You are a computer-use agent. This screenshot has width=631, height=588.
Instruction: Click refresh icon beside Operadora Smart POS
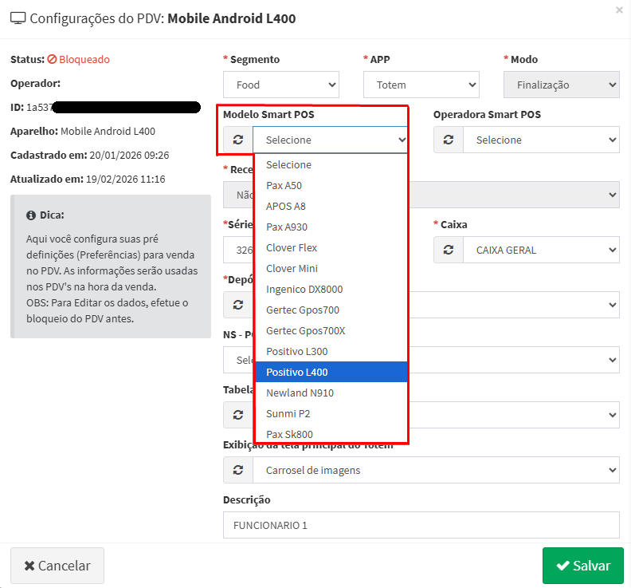click(449, 140)
